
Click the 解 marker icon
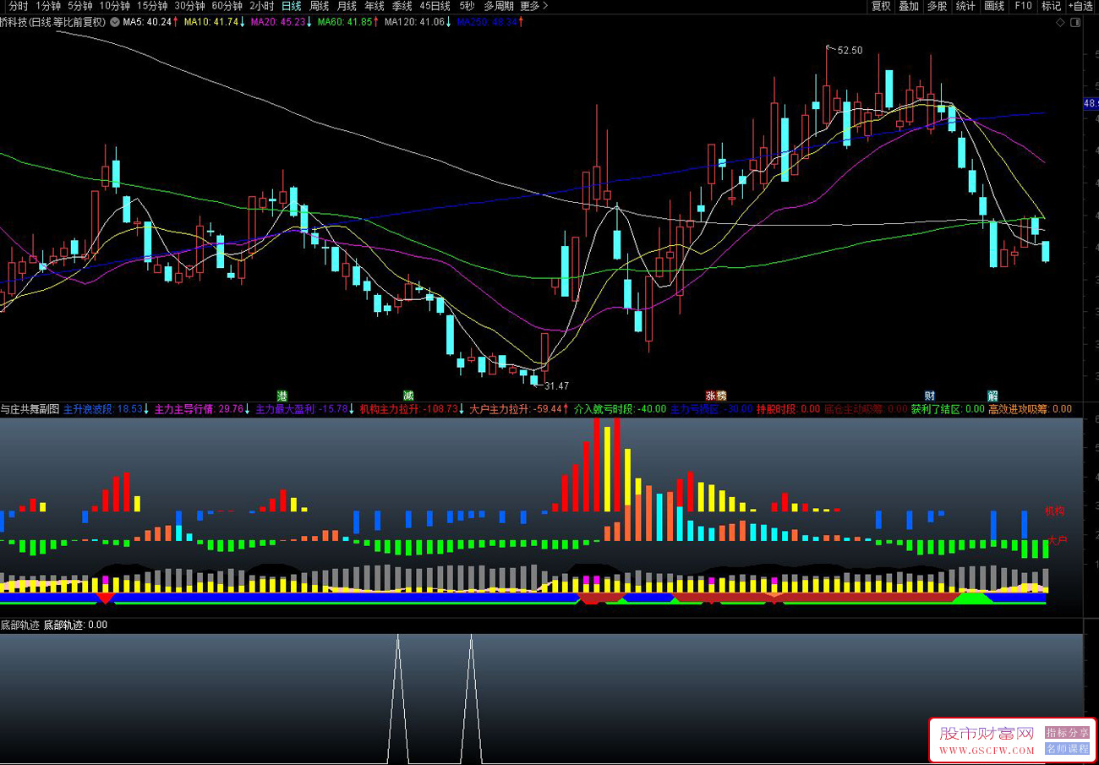pyautogui.click(x=992, y=395)
